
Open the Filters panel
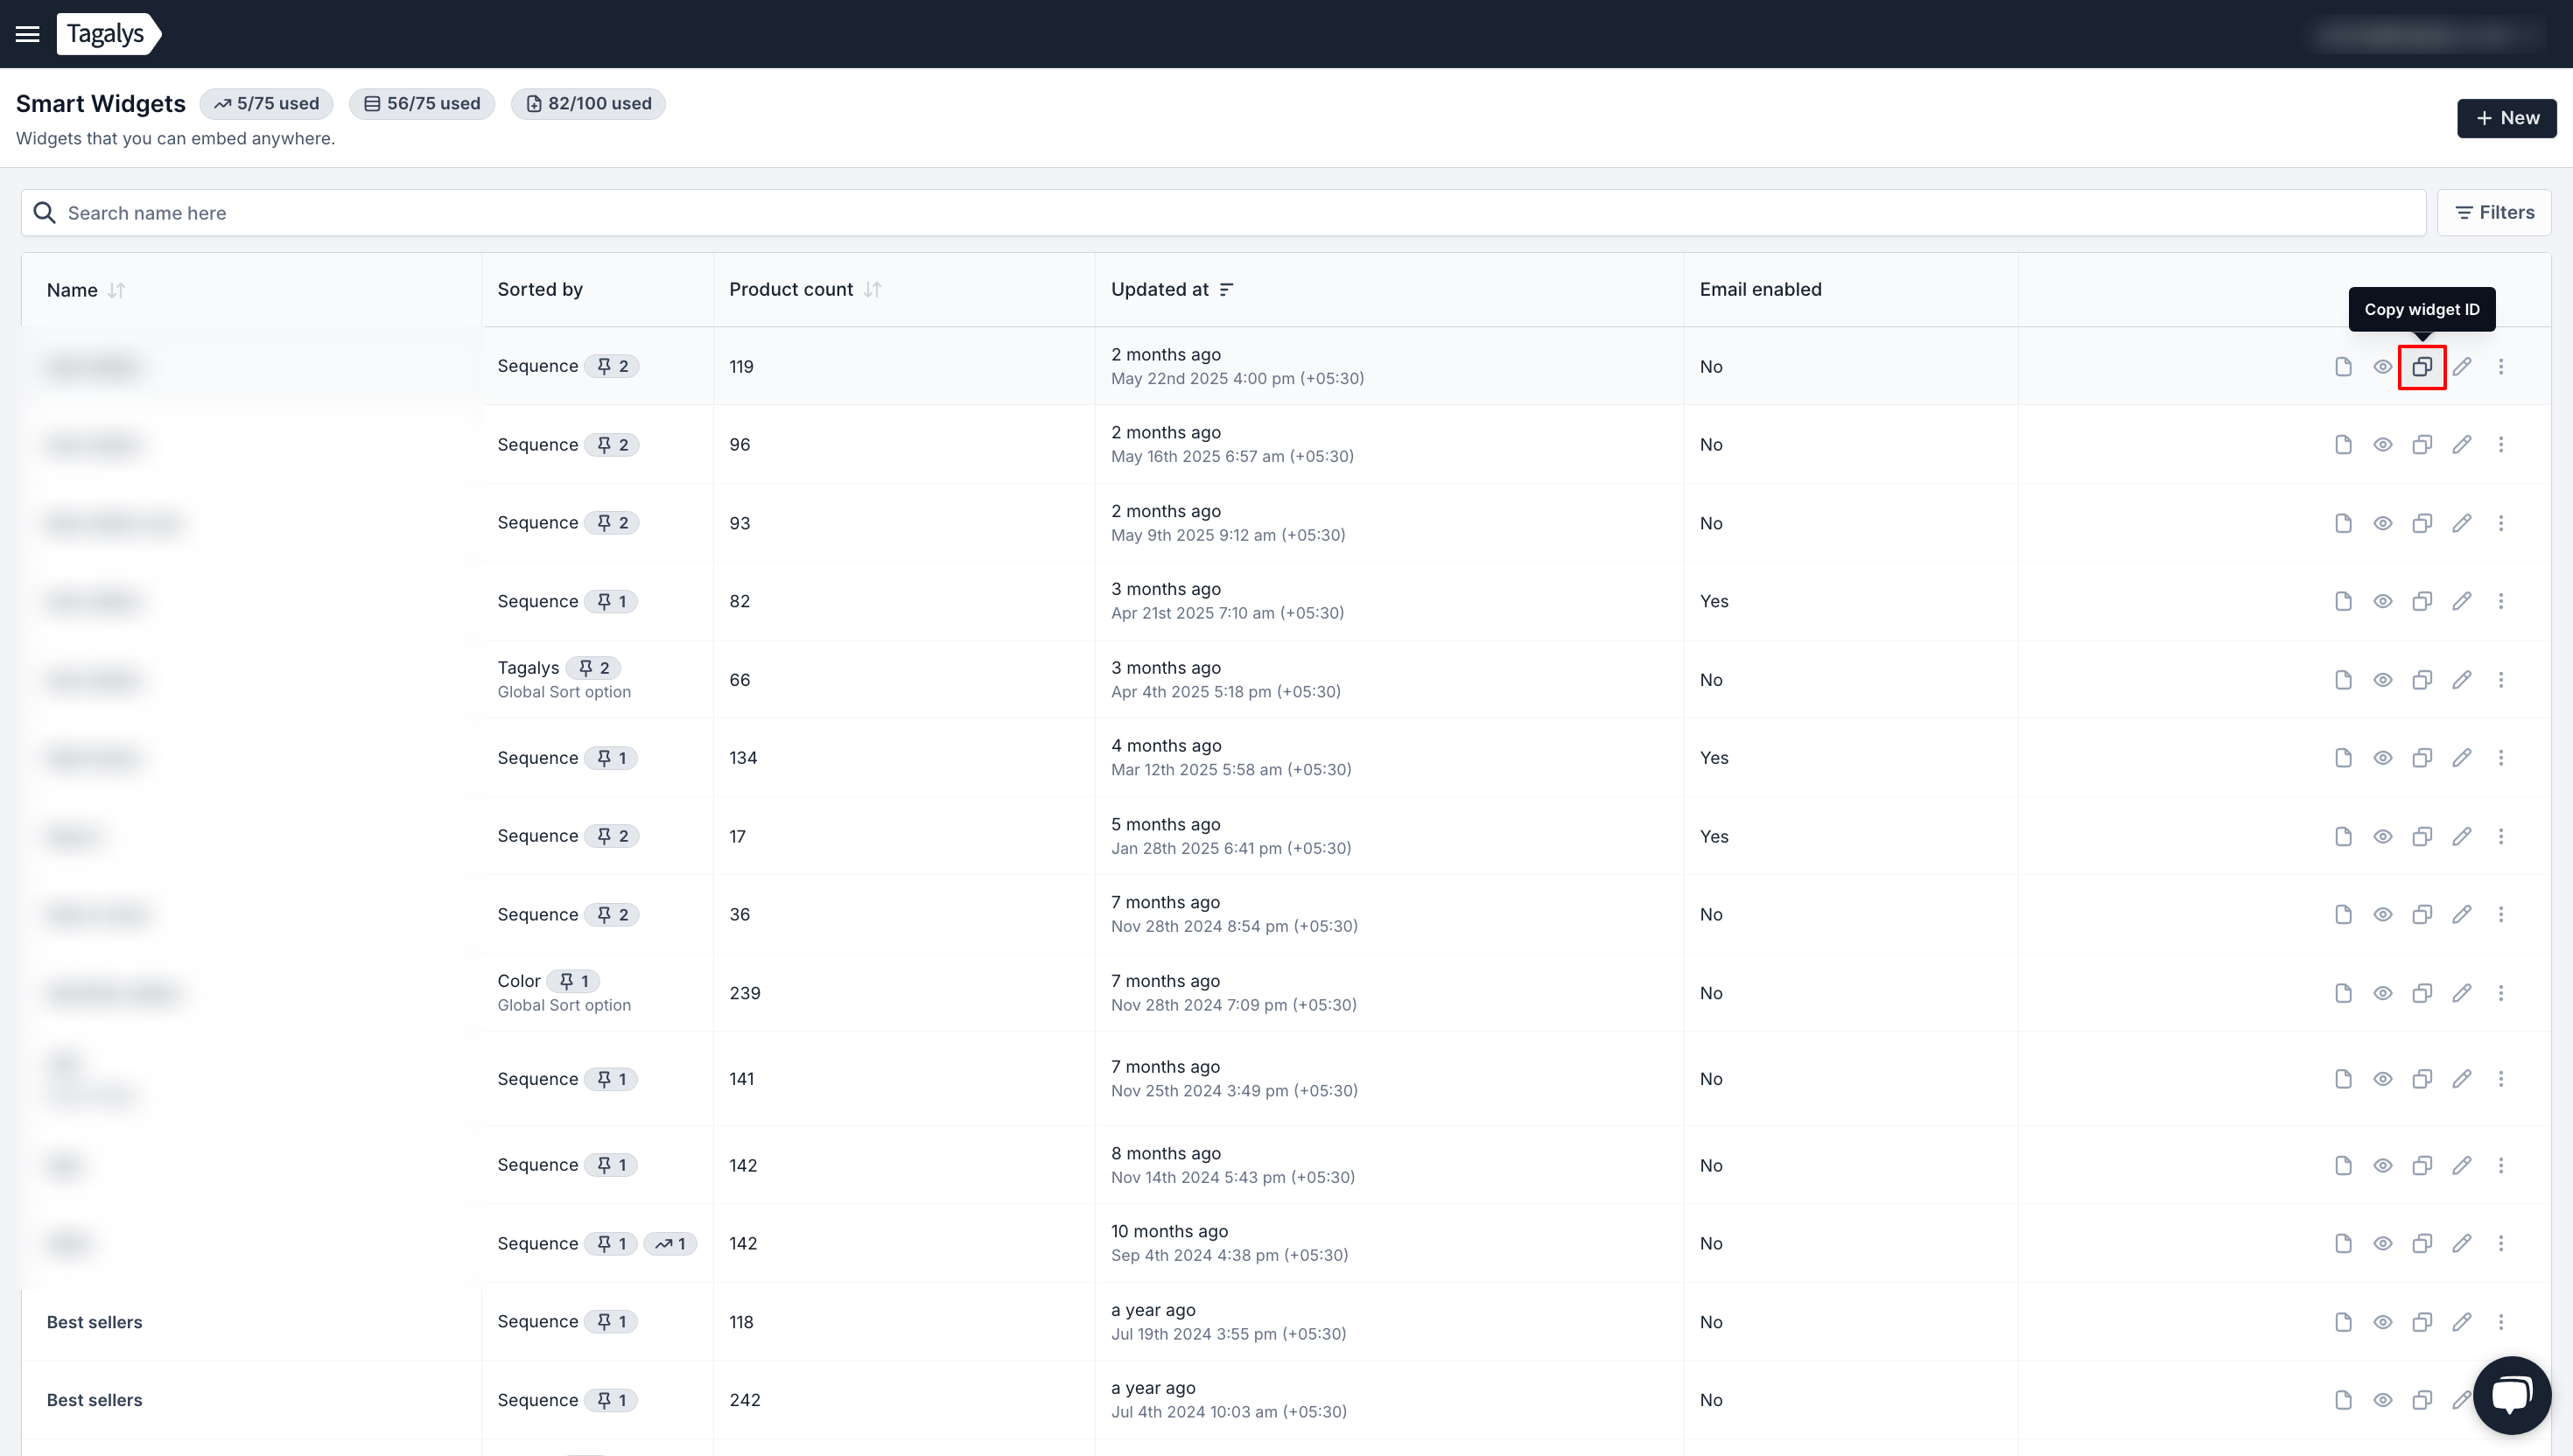(2494, 212)
